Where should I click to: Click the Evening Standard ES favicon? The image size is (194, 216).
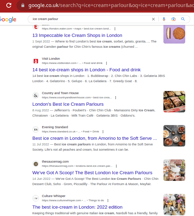pos(36,130)
